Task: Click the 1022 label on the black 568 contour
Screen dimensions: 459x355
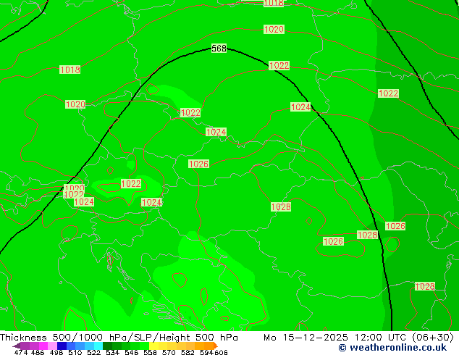Action: 279,66
